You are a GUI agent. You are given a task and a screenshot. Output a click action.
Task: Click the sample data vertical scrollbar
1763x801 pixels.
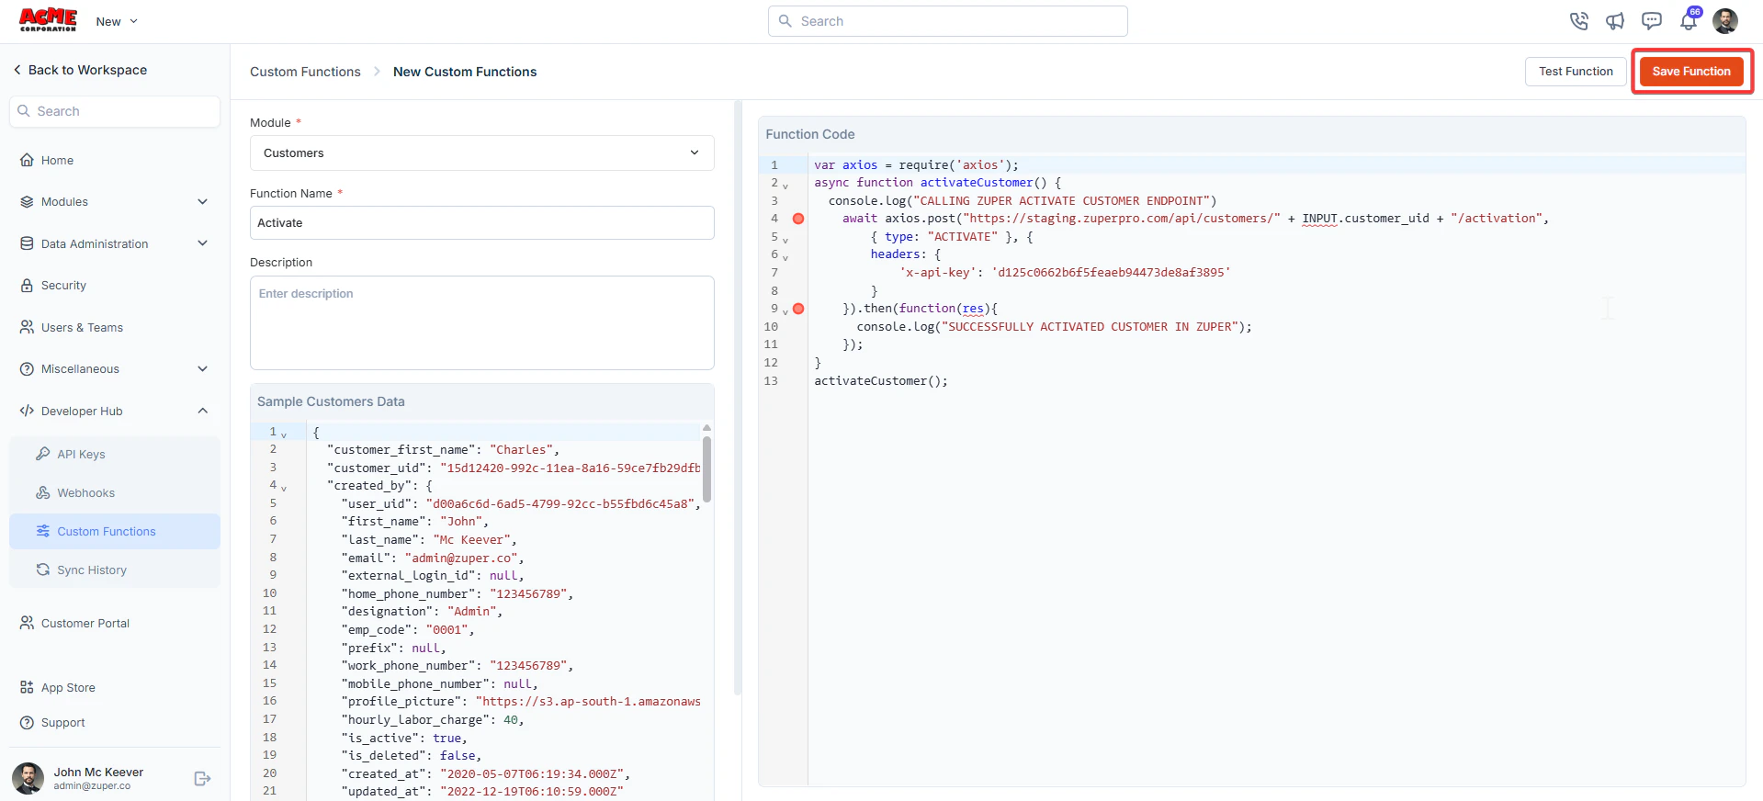click(706, 468)
